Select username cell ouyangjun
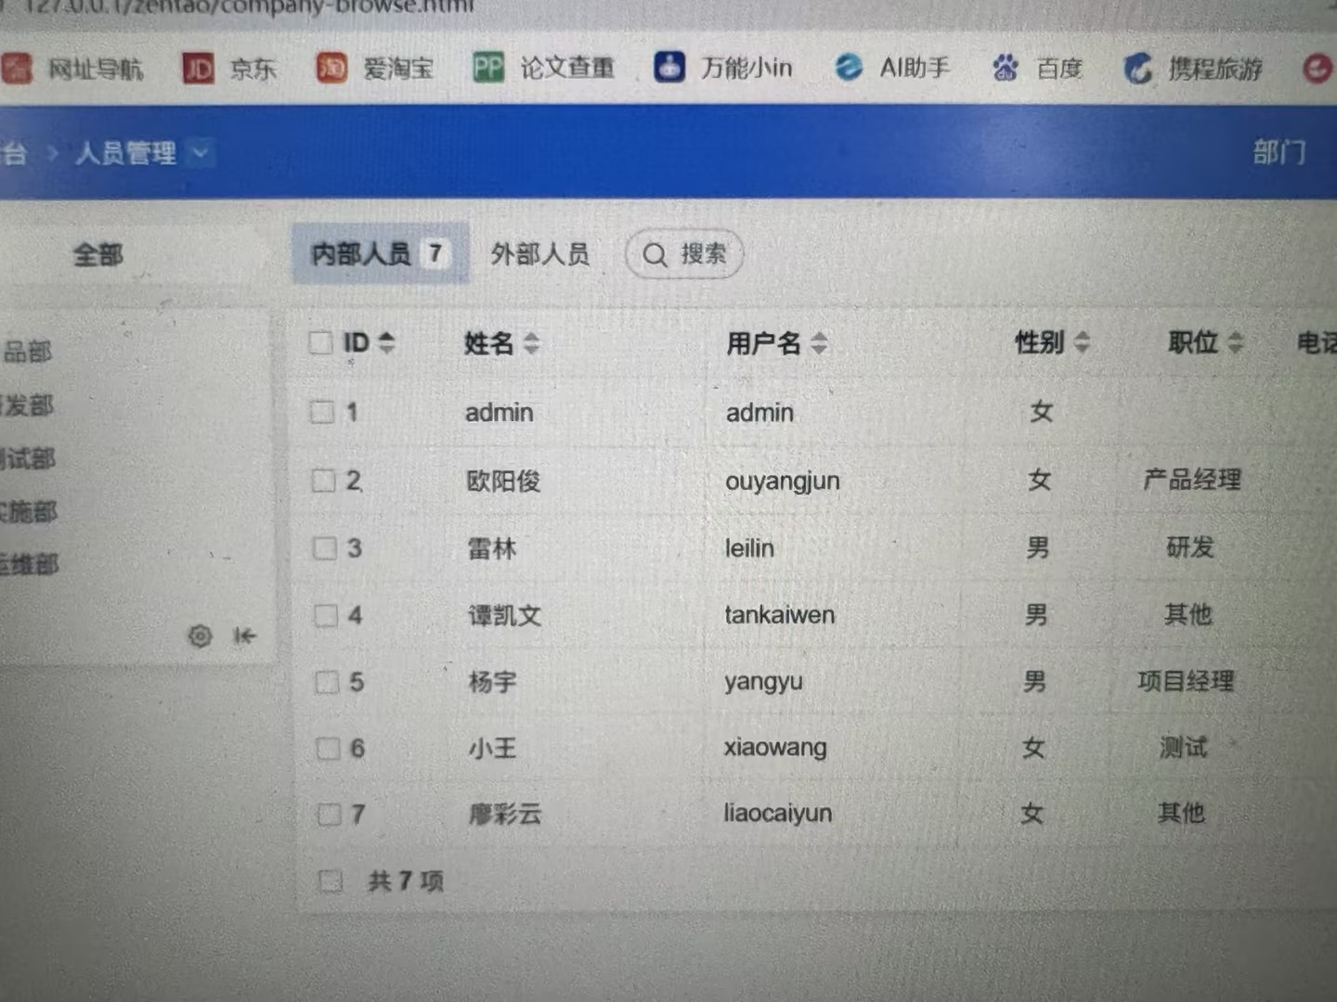1337x1002 pixels. pos(783,482)
